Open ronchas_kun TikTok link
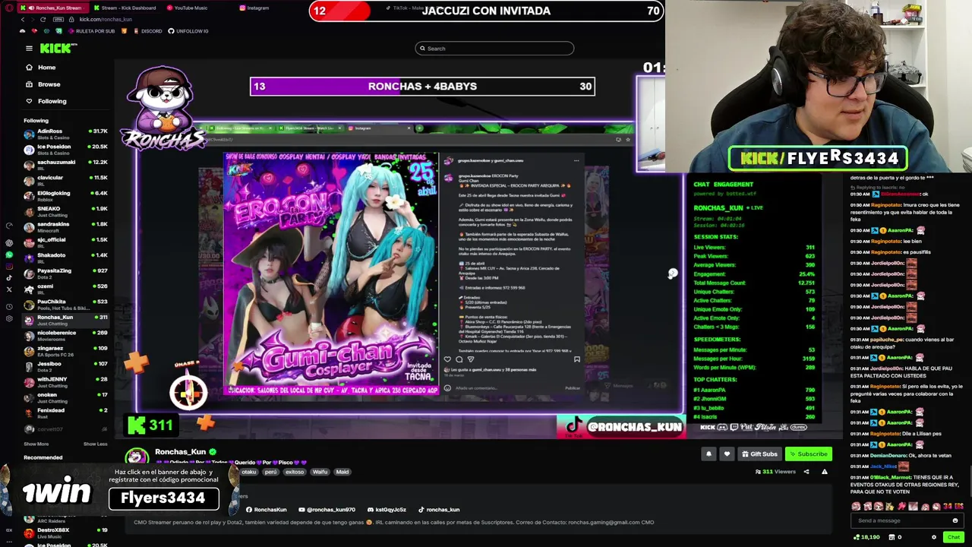The image size is (972, 547). (438, 510)
